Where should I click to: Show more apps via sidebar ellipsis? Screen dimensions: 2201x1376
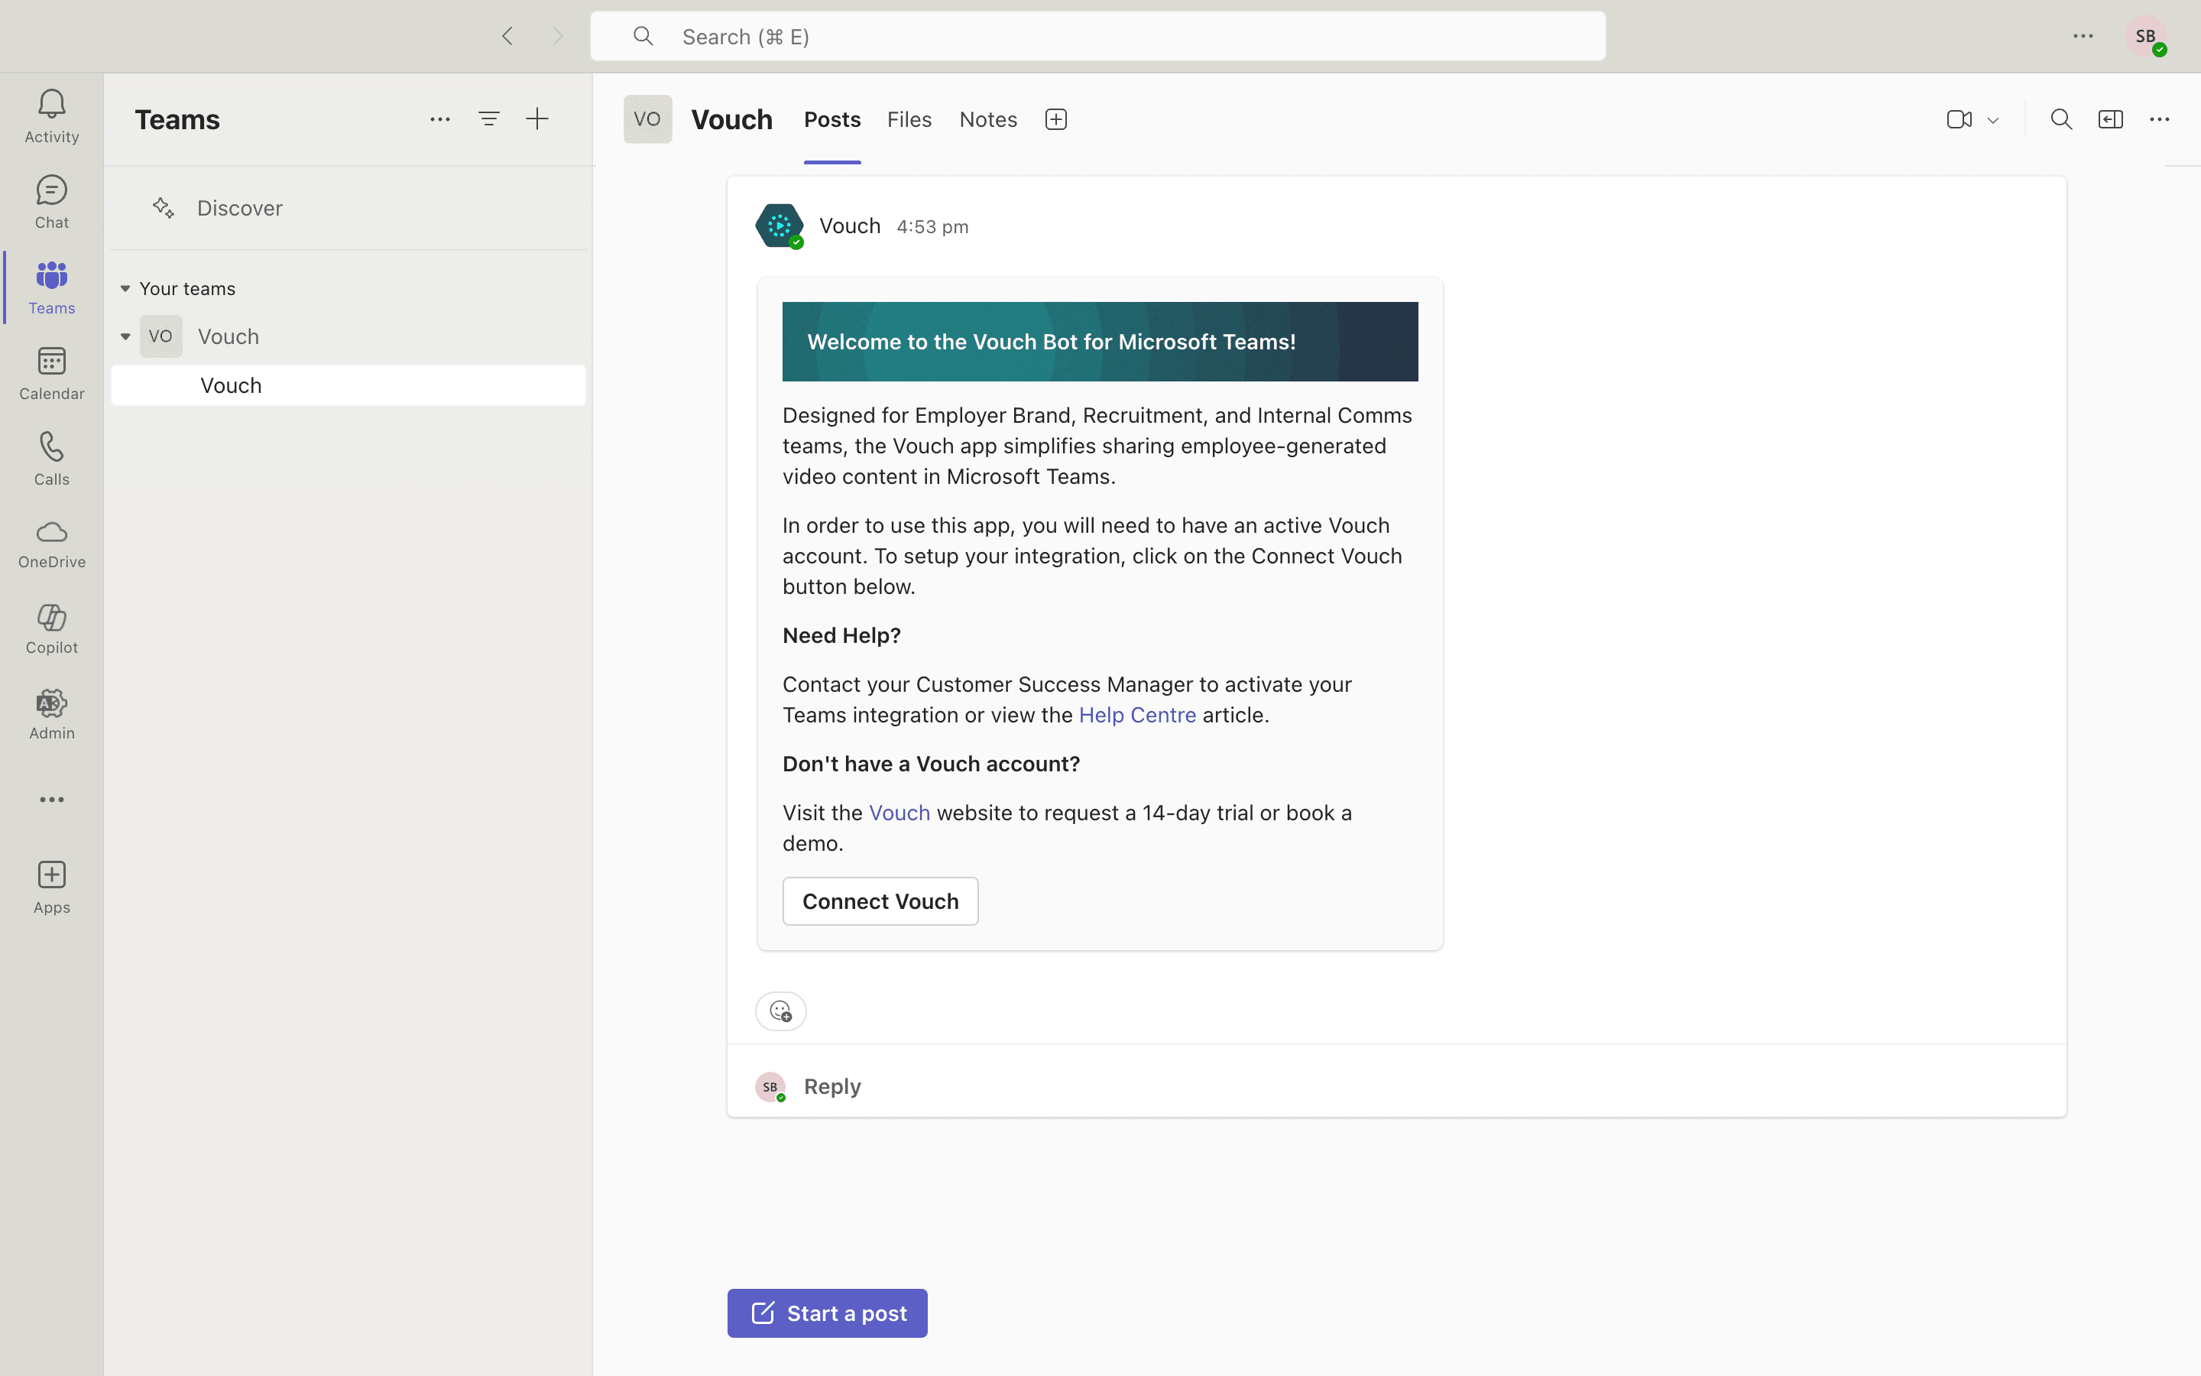[x=52, y=800]
